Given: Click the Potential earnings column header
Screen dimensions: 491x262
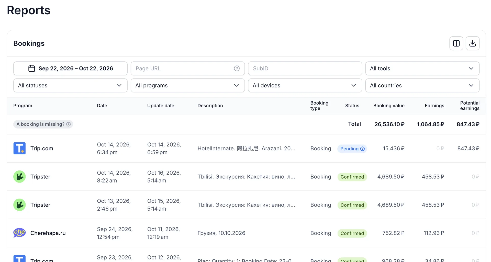Looking at the screenshot, I should 470,106.
